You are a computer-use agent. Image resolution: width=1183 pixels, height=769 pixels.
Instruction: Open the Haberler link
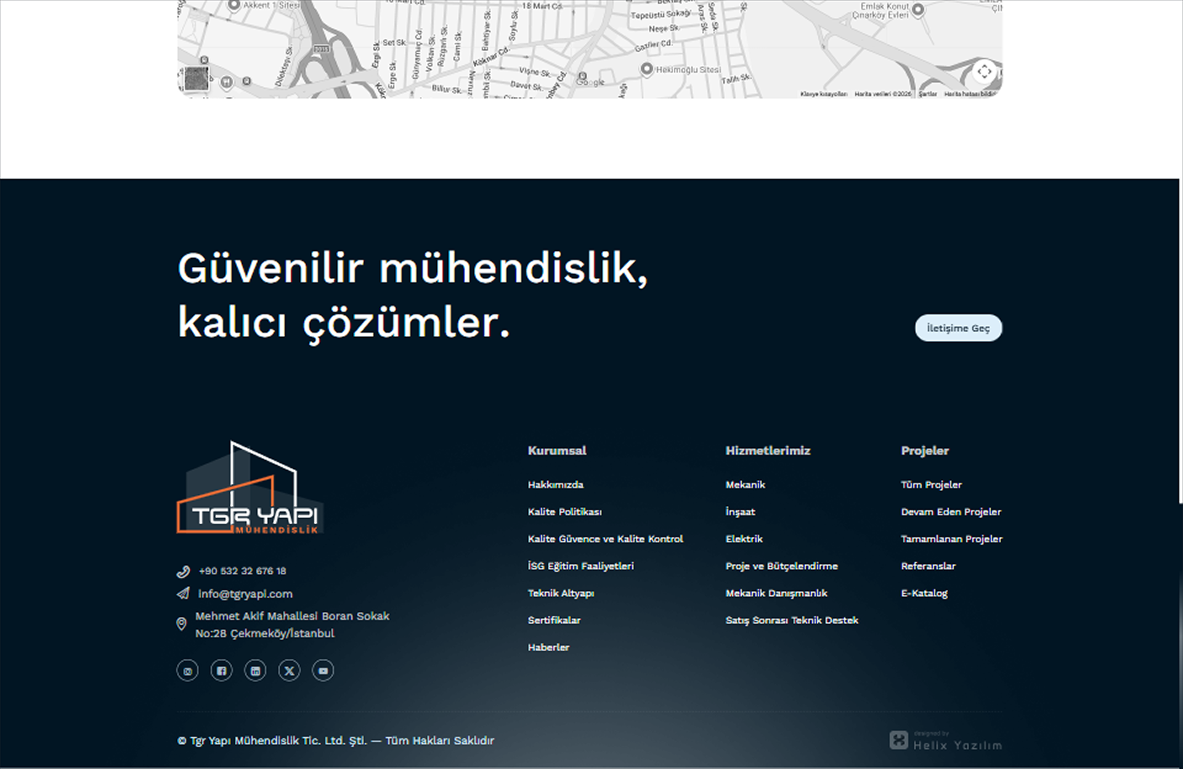tap(548, 647)
